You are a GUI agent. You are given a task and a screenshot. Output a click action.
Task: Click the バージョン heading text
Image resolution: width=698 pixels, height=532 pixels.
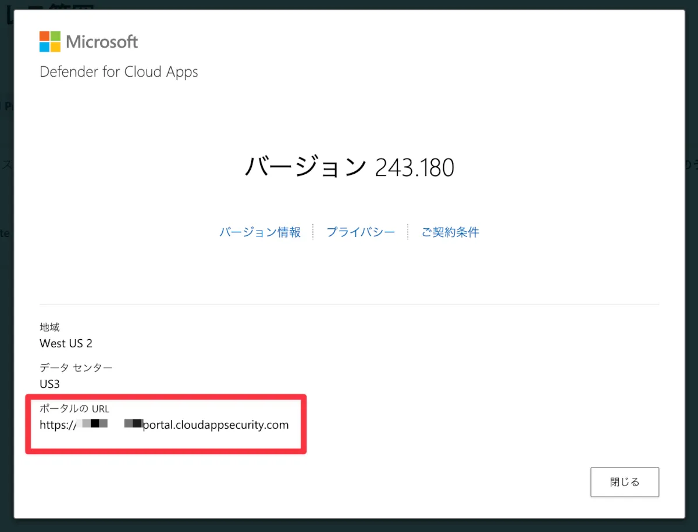[305, 167]
